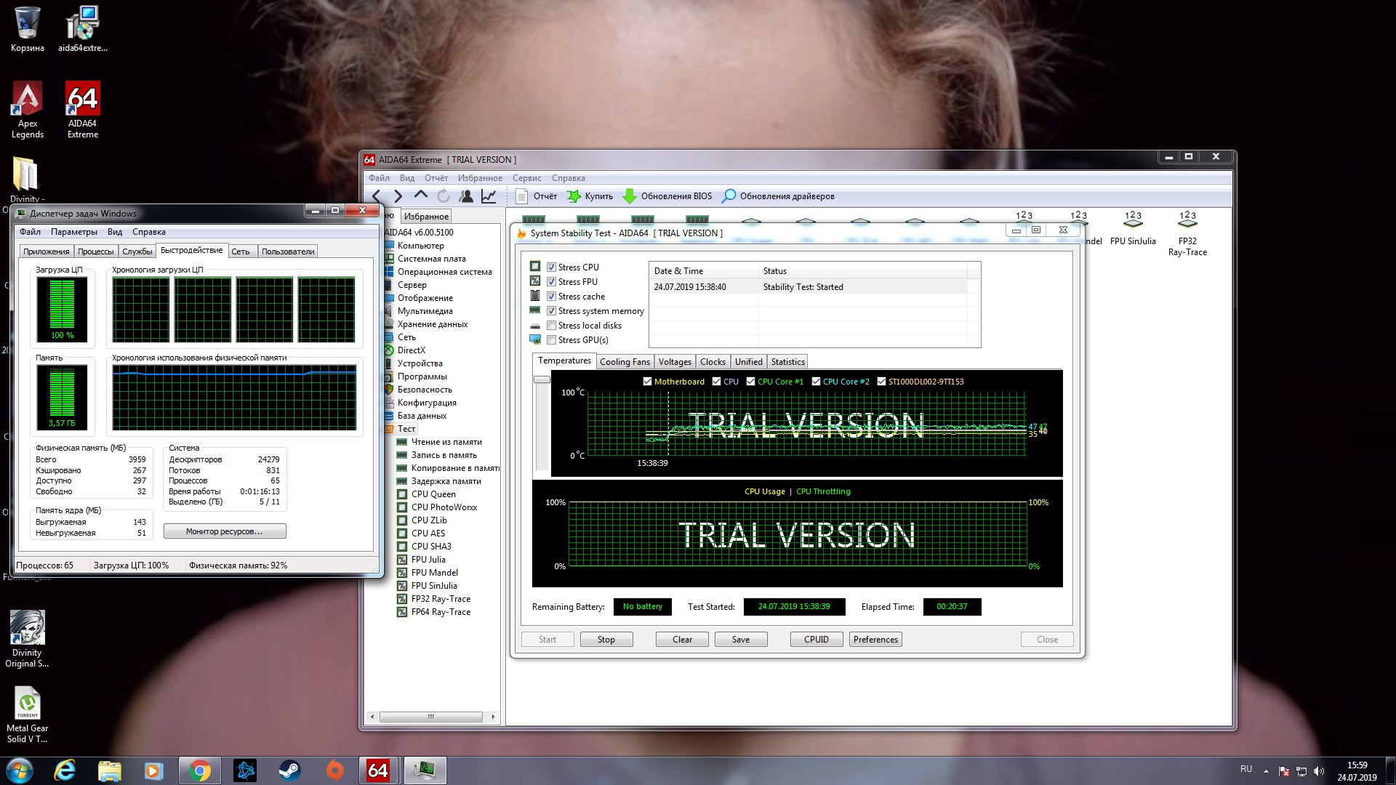This screenshot has height=785, width=1396.
Task: Select CPU Queen benchmark in tree
Action: pos(433,494)
